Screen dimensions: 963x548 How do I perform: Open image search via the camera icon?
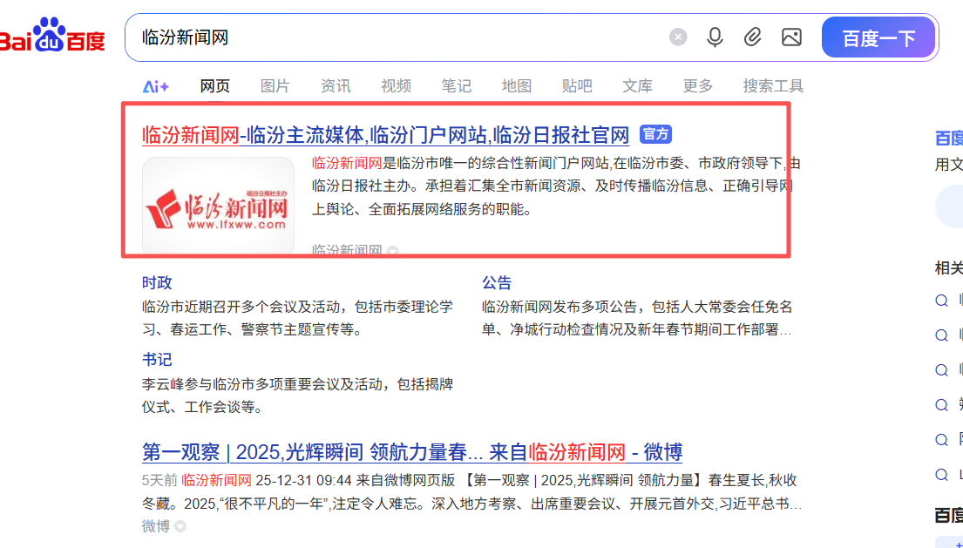coord(791,37)
